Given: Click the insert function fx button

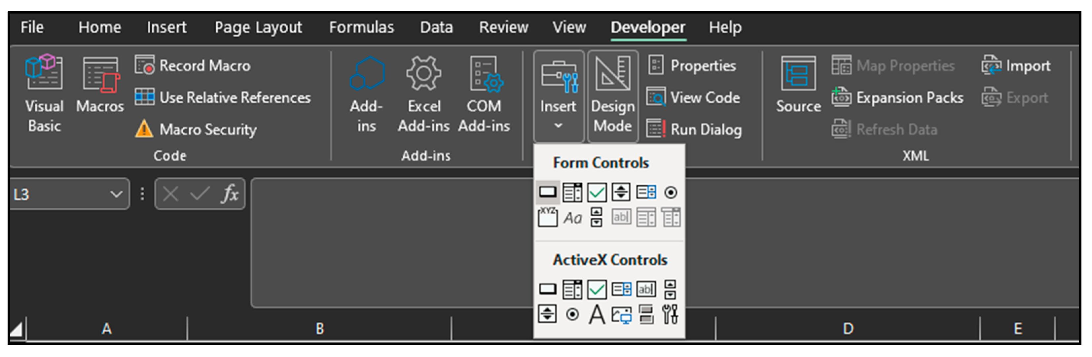Looking at the screenshot, I should 230,194.
